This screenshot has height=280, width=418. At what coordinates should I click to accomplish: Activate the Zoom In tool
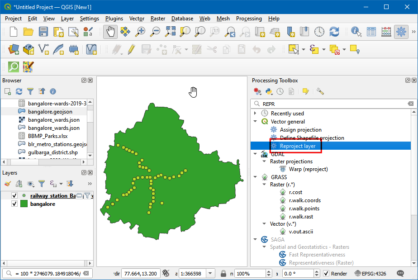coord(140,32)
